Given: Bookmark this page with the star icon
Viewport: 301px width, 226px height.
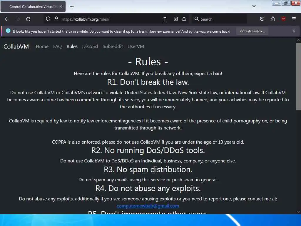Looking at the screenshot, I should click(184, 19).
